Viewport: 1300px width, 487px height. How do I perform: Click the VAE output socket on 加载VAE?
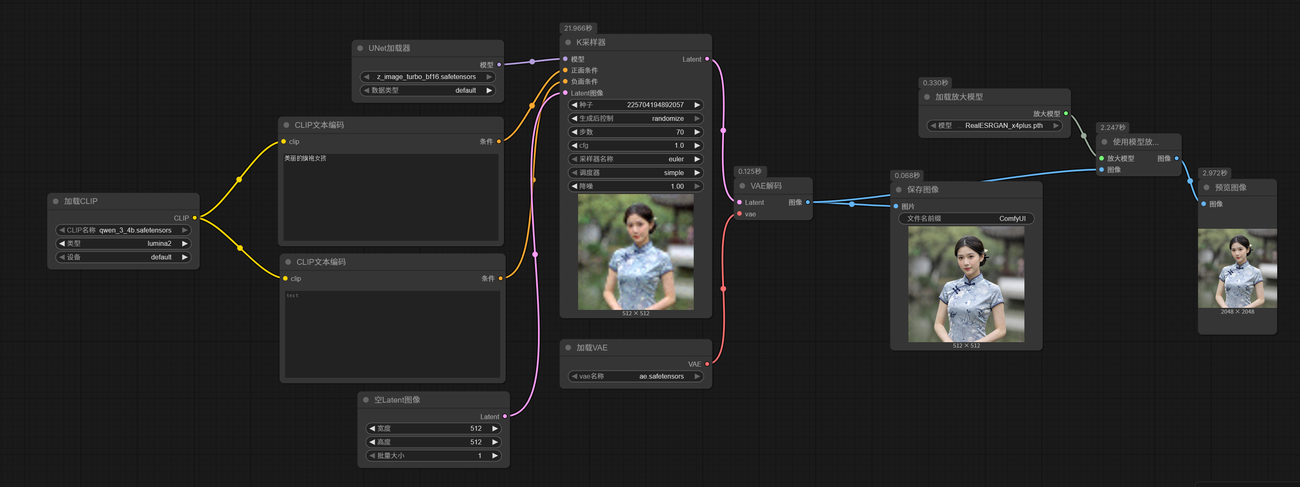tap(707, 364)
